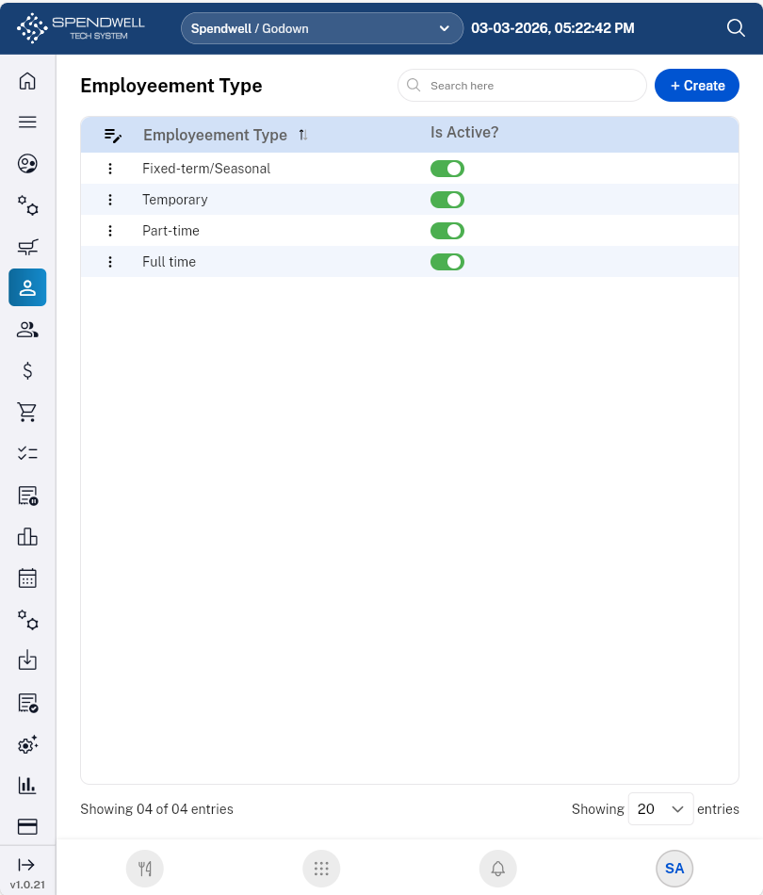Open the people group icon in sidebar

[x=27, y=330]
